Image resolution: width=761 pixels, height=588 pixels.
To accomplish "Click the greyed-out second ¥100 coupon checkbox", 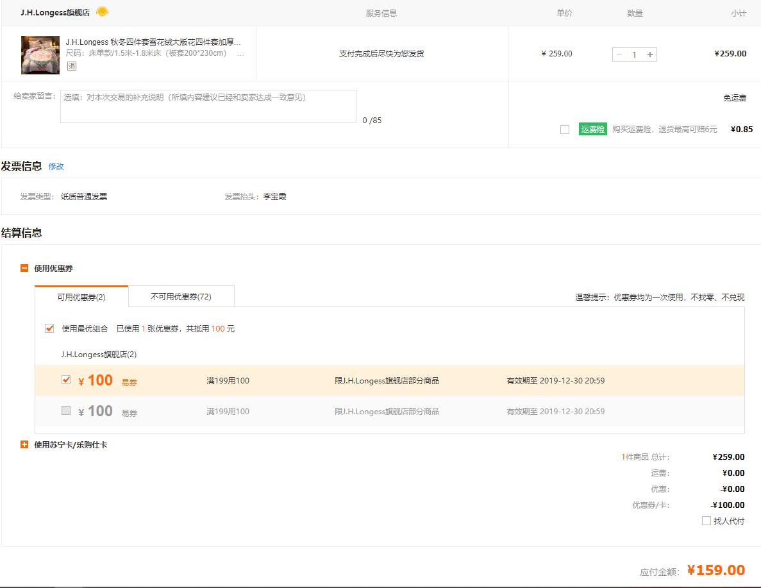I will click(x=67, y=410).
